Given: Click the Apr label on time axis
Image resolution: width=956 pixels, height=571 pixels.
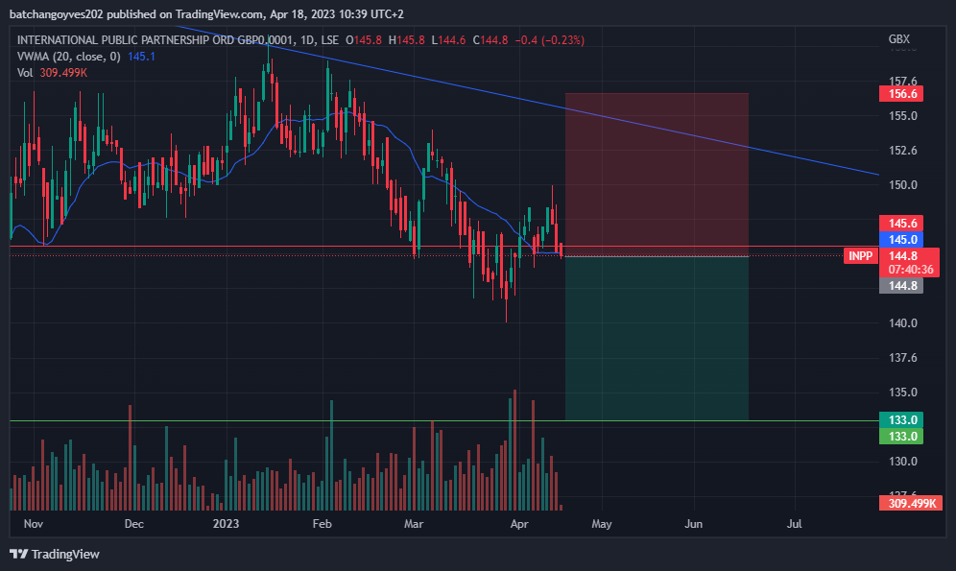Looking at the screenshot, I should (x=519, y=524).
